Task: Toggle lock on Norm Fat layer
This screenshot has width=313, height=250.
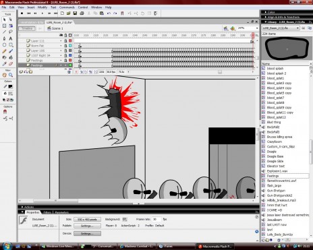Action: point(65,46)
